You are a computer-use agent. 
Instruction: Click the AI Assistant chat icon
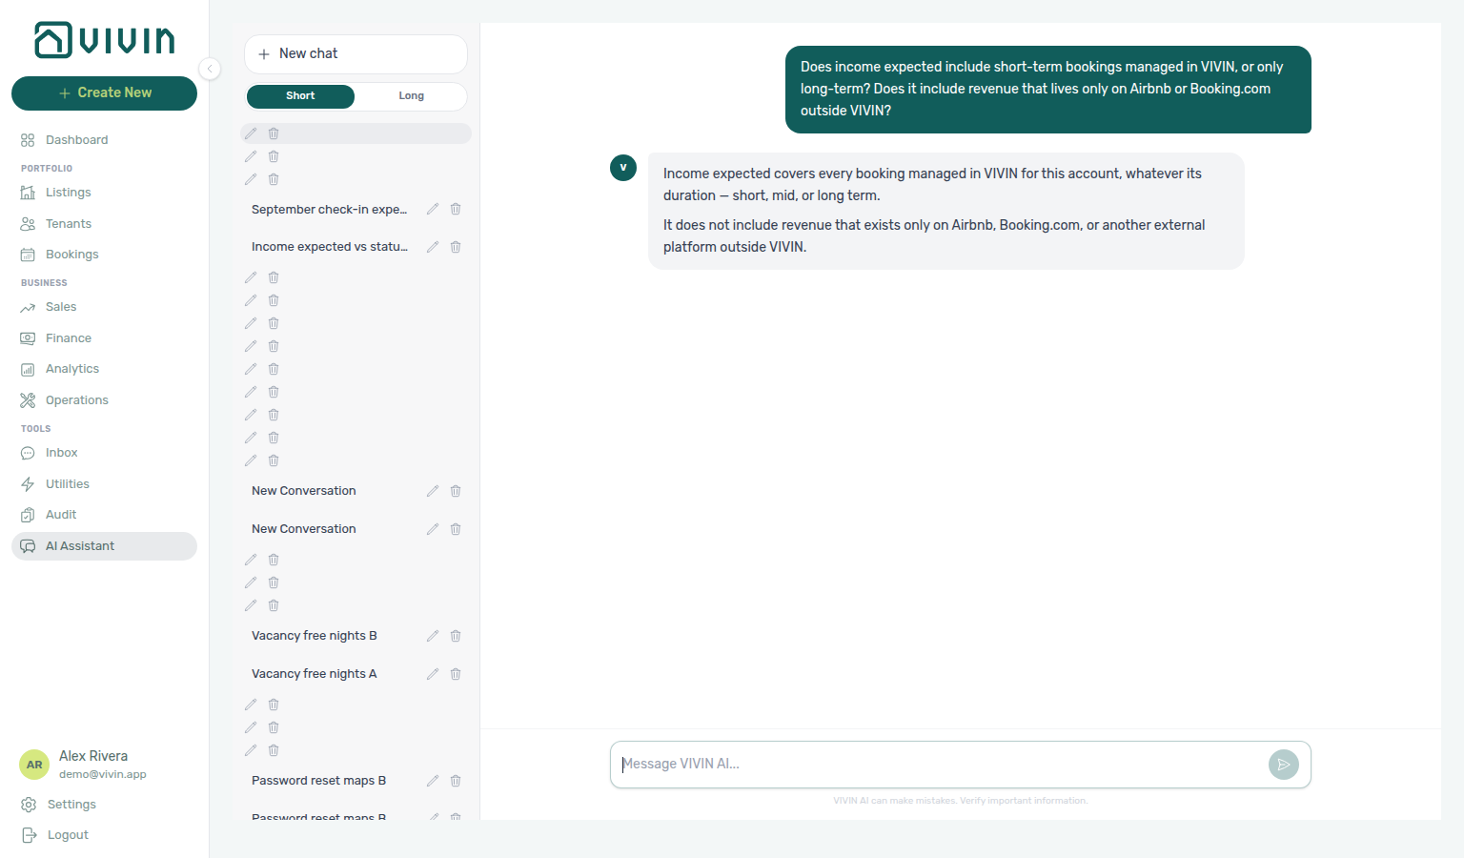coord(28,546)
